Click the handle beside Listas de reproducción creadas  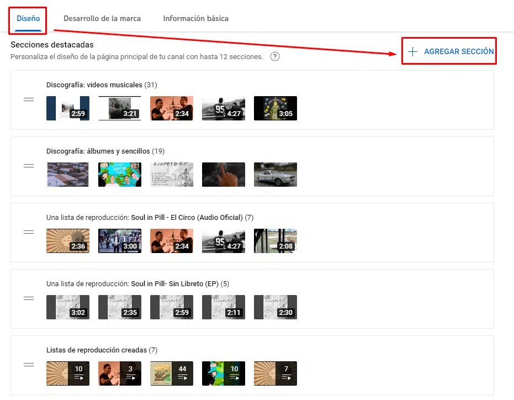tap(29, 365)
